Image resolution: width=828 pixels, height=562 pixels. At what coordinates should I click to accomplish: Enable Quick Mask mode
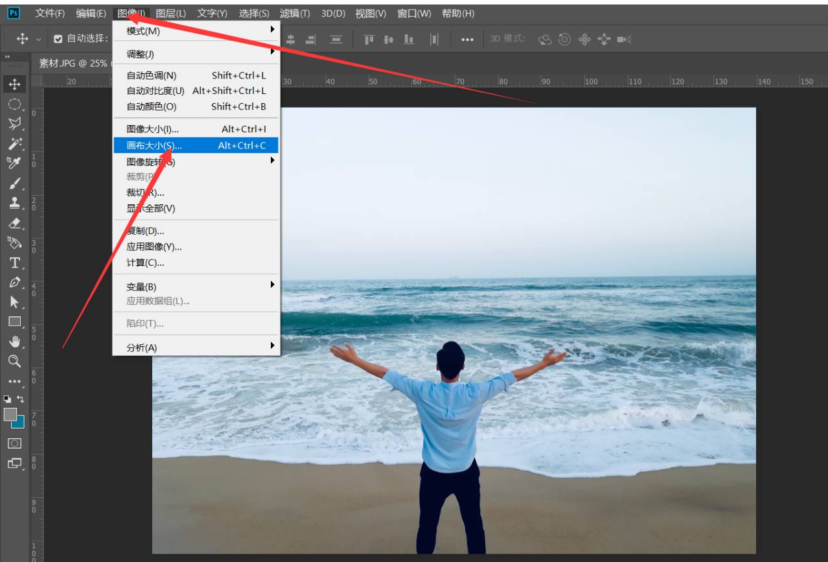[x=14, y=443]
